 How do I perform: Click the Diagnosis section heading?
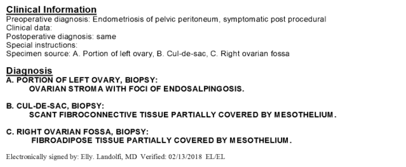(29, 71)
